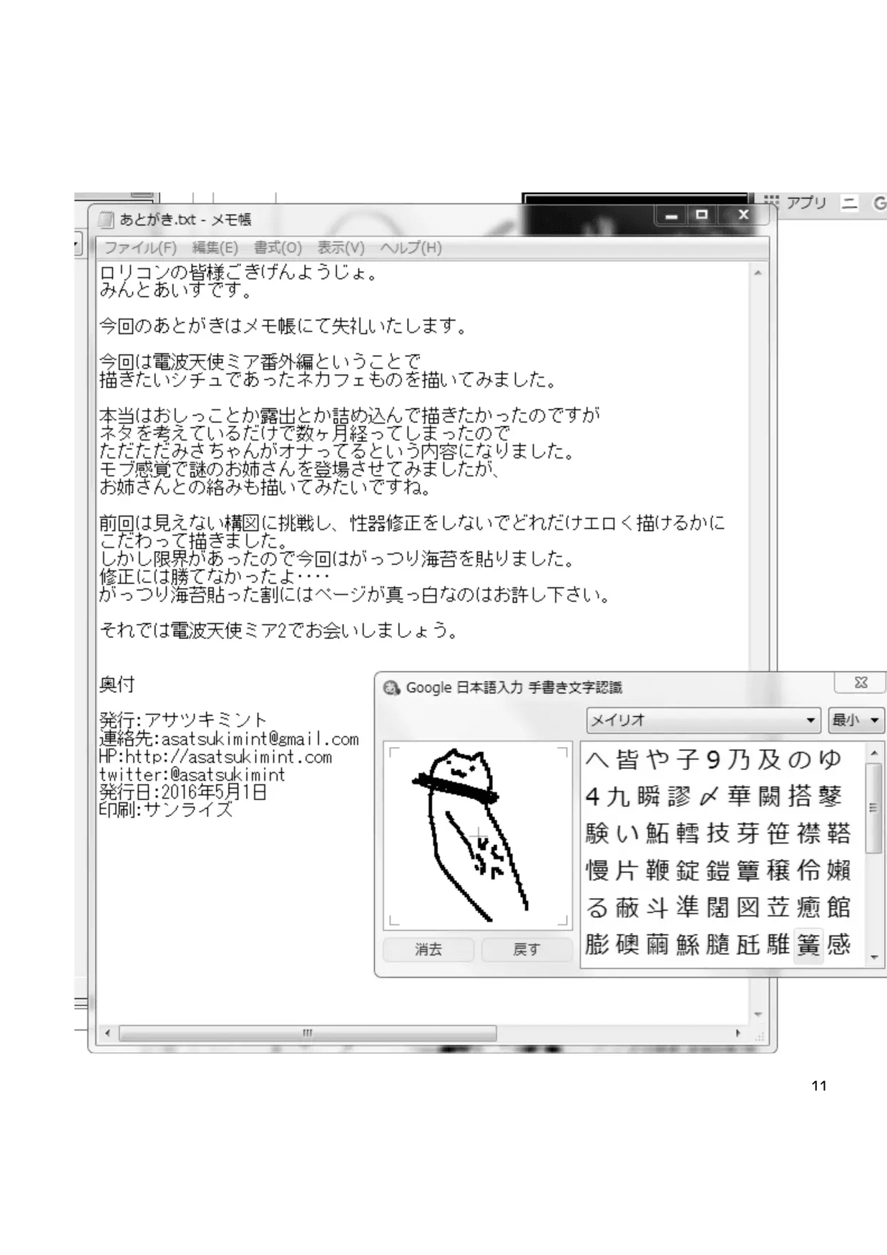The width and height of the screenshot is (887, 1255).
Task: Click the Notepad vertical scroll up arrow
Action: [758, 273]
